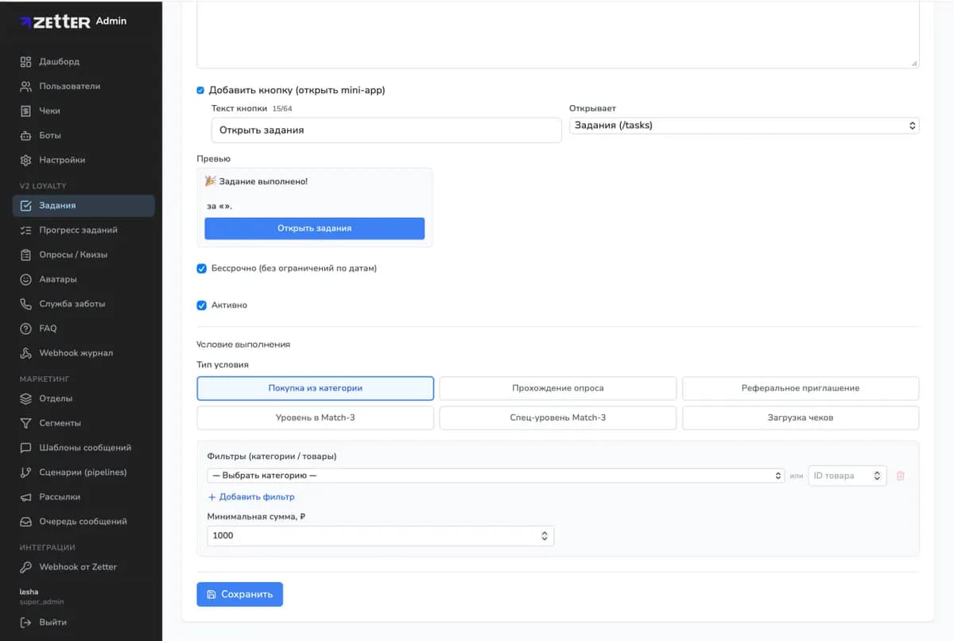The width and height of the screenshot is (954, 641).
Task: Click the Опросы / Квизы clipboard icon
Action: coord(25,254)
